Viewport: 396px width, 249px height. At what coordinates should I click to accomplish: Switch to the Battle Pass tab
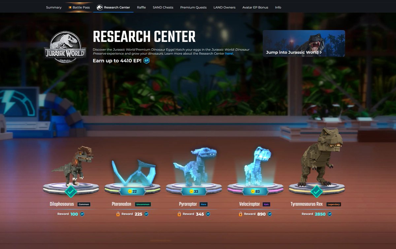pos(79,7)
